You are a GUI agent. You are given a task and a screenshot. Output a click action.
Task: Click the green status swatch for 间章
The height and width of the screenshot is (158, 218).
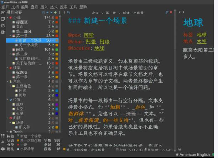[57, 50]
